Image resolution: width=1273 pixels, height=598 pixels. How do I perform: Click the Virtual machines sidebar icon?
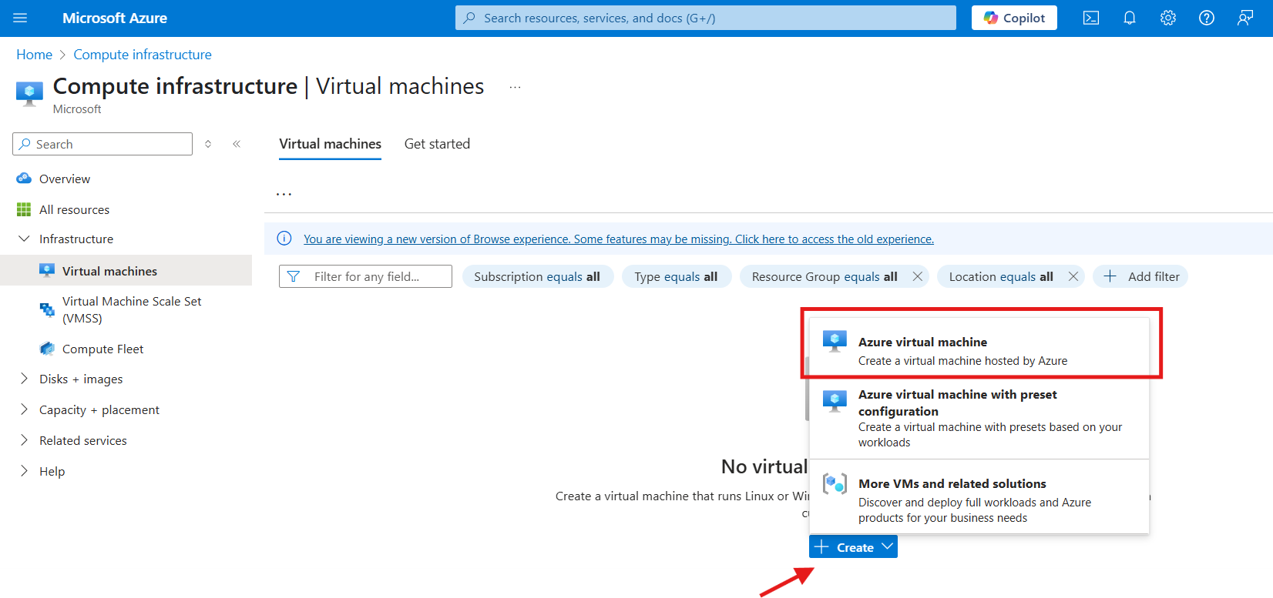coord(47,271)
